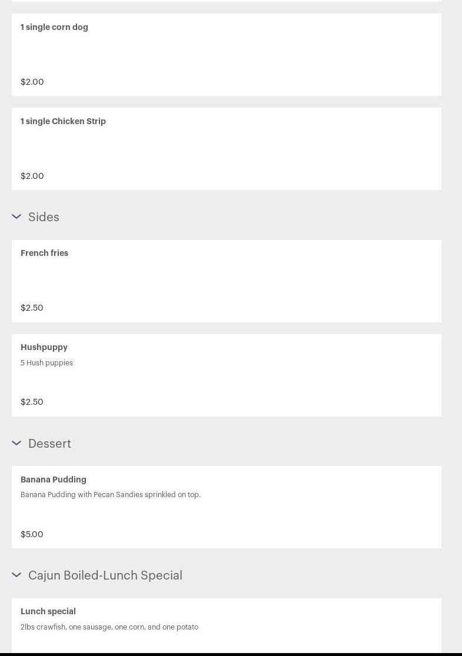Screen dimensions: 462x656
Task: Click the $2.50 price under French fries
Action: pos(32,308)
